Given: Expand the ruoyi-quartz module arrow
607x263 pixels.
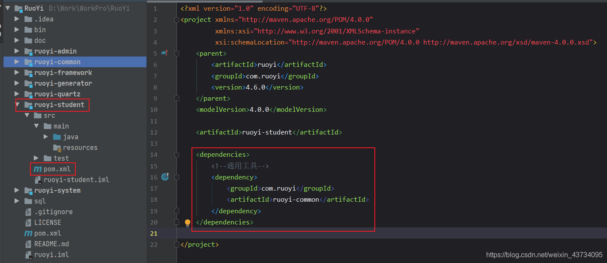Looking at the screenshot, I should click(x=17, y=94).
